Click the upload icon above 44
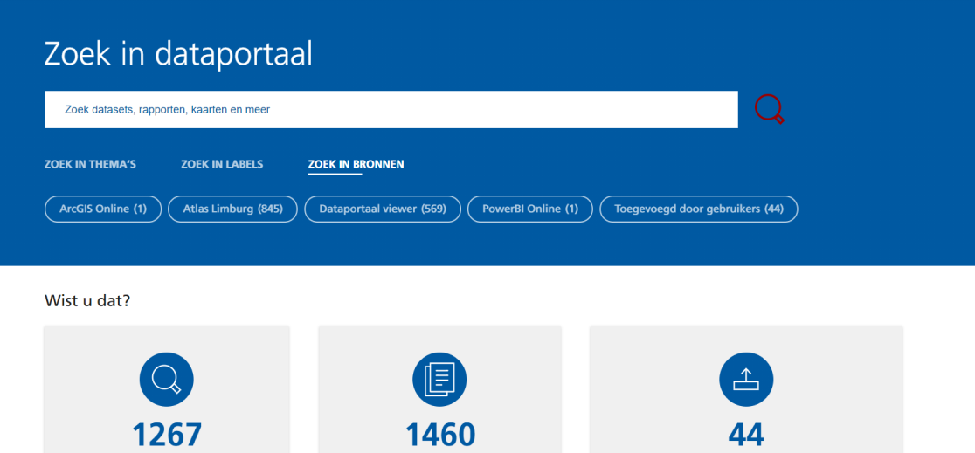Viewport: 975px width, 453px height. click(746, 379)
